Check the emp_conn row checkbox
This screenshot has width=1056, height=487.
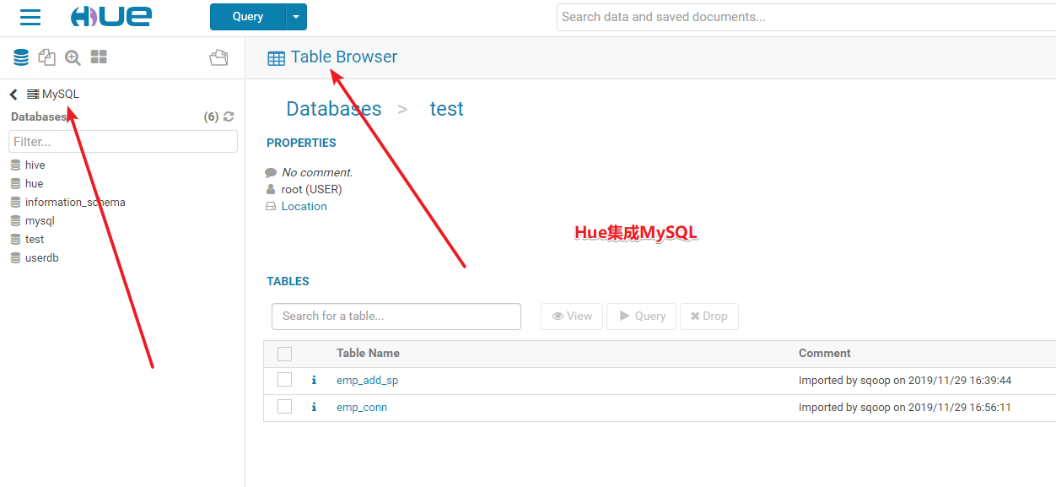click(x=284, y=407)
